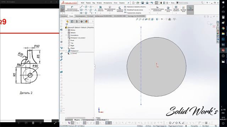Expand the History node in feature tree

(66, 30)
